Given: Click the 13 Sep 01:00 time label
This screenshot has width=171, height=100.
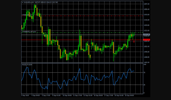Looking at the screenshot, I should (88, 95).
